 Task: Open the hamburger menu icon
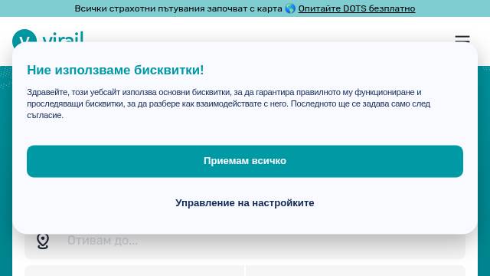coord(462,39)
